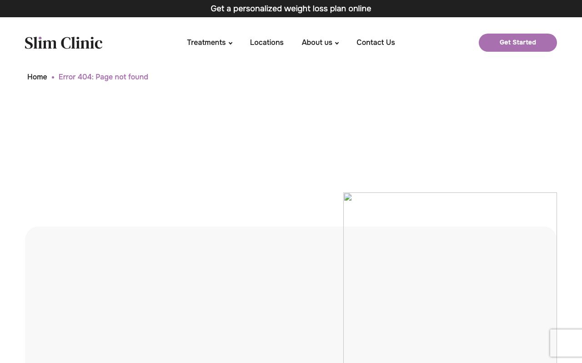Expand the About us dropdown chevron
This screenshot has height=363, width=582.
pyautogui.click(x=337, y=43)
